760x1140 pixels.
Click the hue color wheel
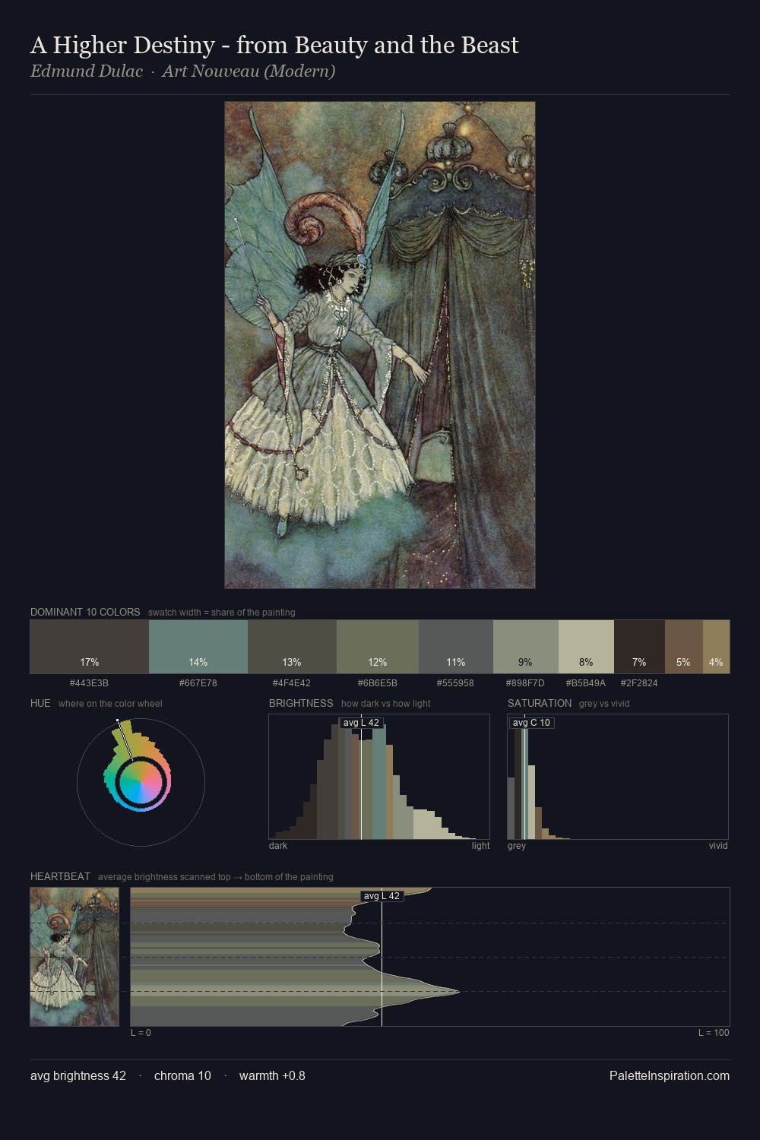pos(141,781)
